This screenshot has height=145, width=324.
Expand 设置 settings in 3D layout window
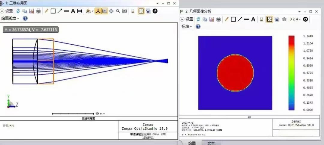6,11
